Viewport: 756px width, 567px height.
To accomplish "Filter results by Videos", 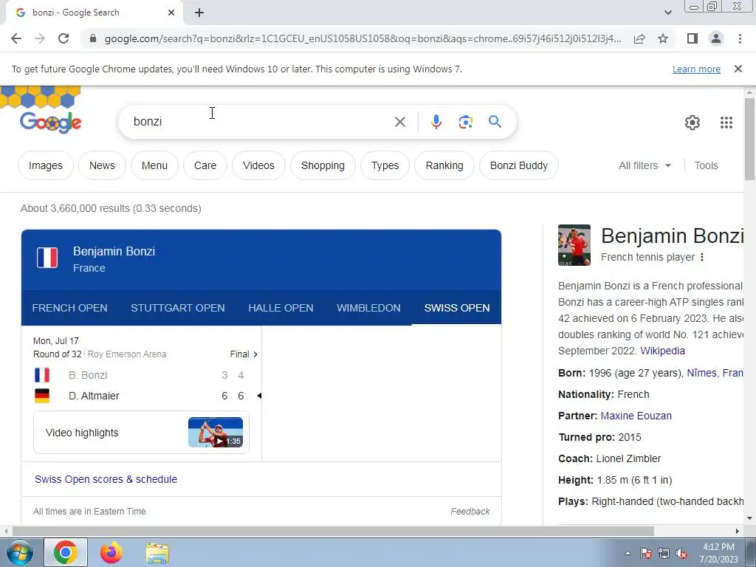I will 258,165.
